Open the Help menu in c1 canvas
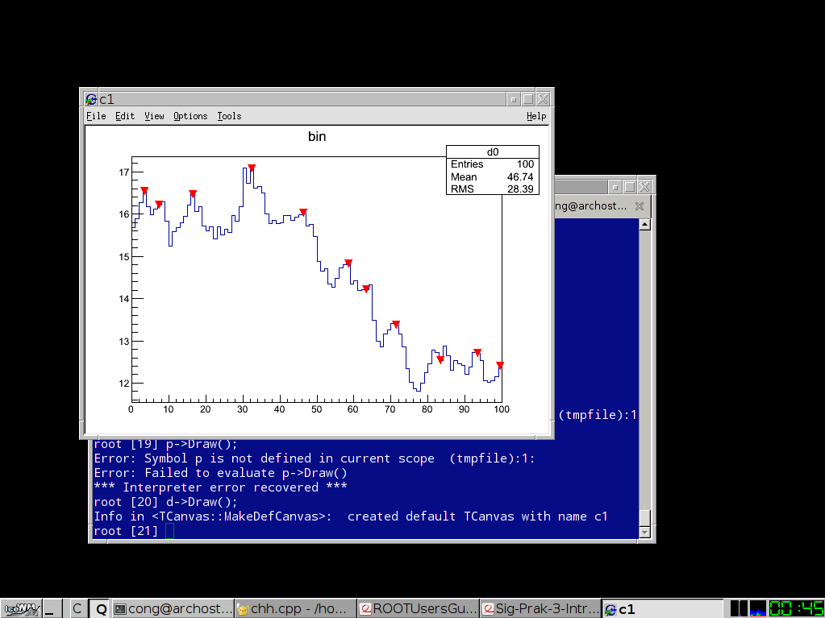This screenshot has width=825, height=618. pos(536,116)
